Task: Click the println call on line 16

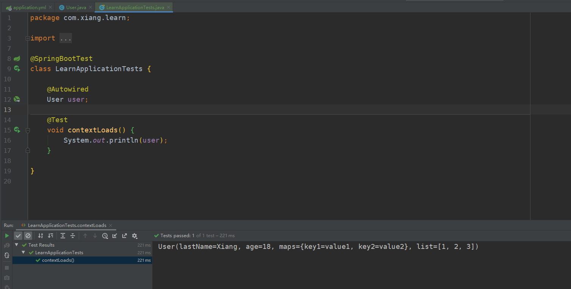Action: [x=124, y=140]
